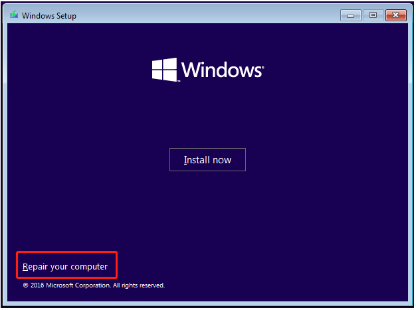Close the Windows Setup dialog
The width and height of the screenshot is (416, 310).
(x=395, y=15)
